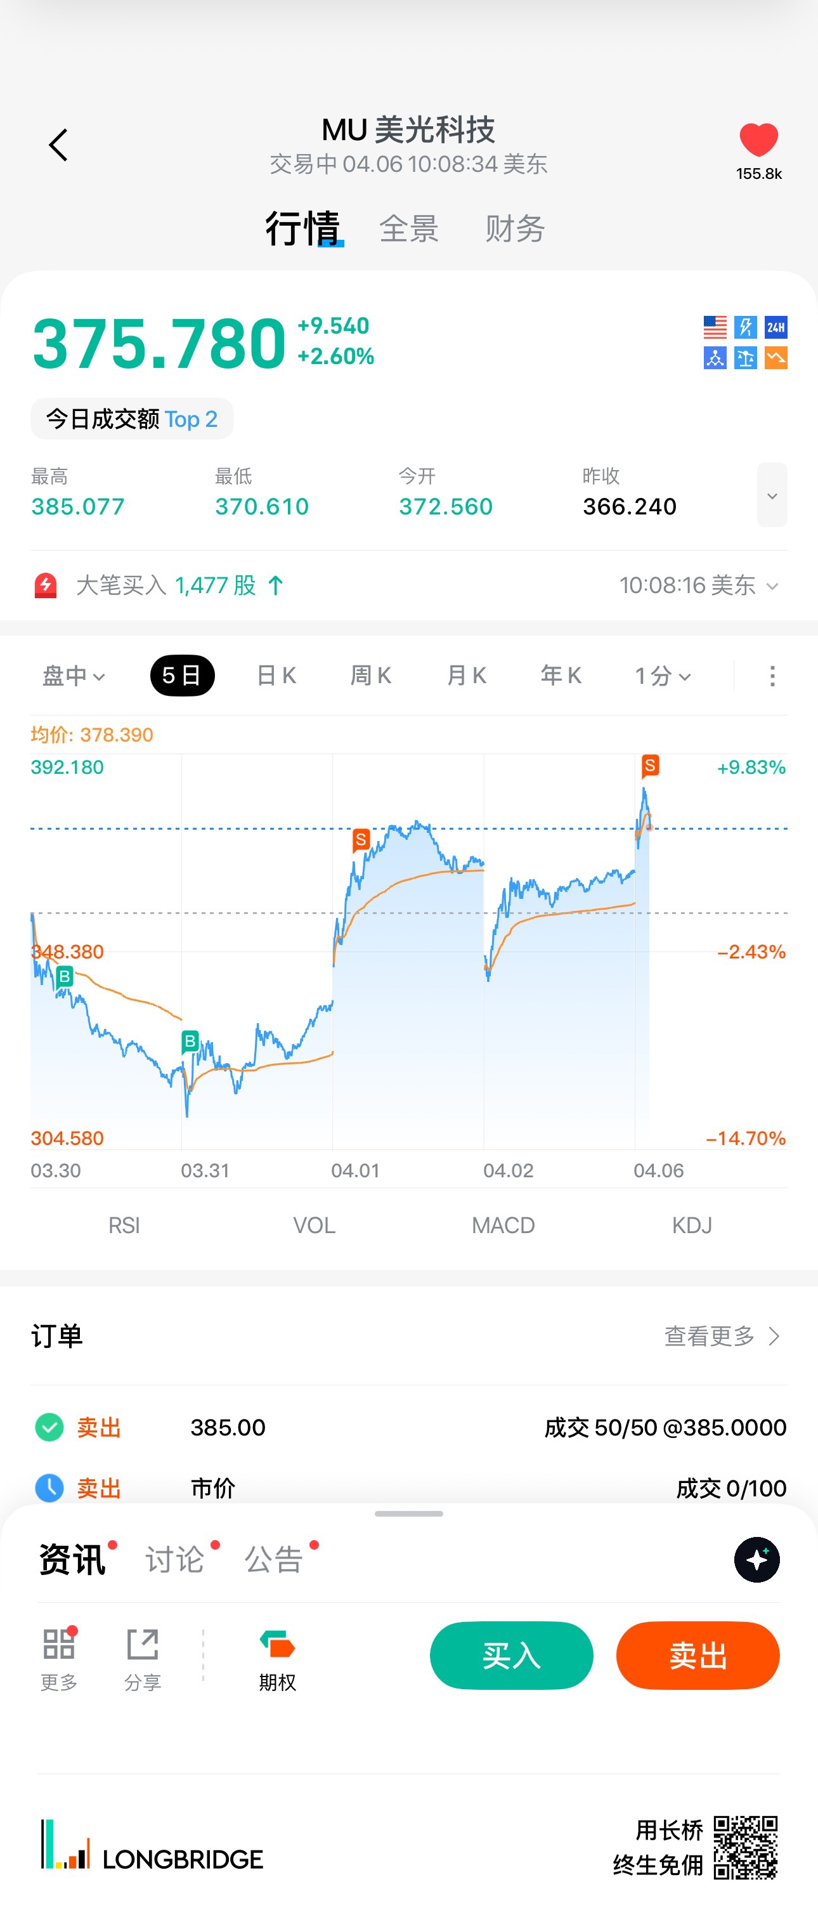Tap the back arrow icon
818x1922 pixels.
58,145
